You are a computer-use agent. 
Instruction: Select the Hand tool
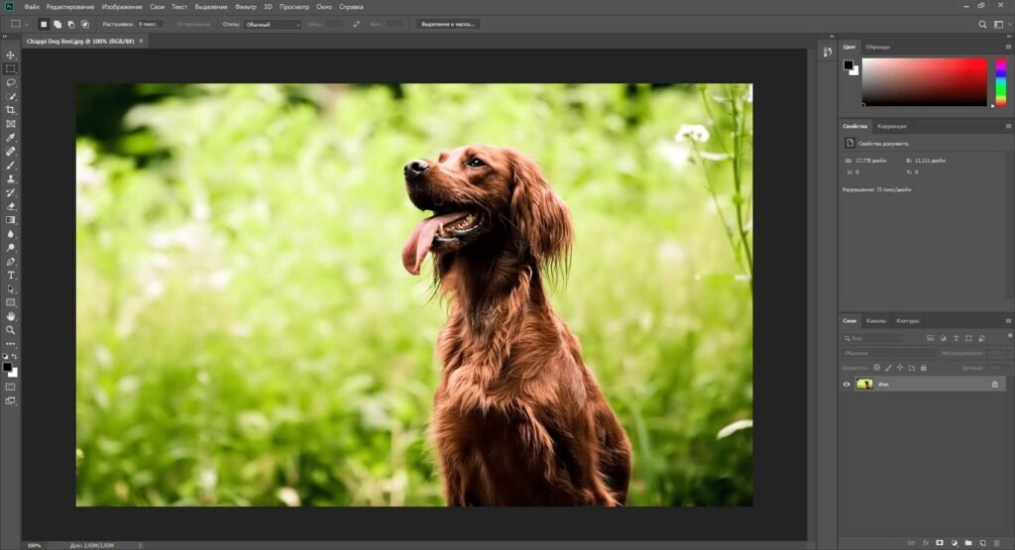pos(10,316)
